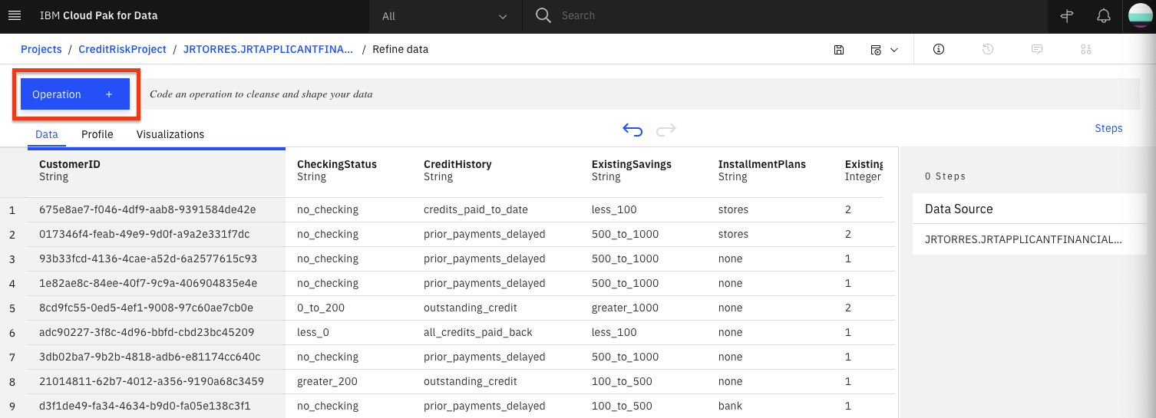The width and height of the screenshot is (1156, 418).
Task: Open the comments icon
Action: click(x=1037, y=49)
